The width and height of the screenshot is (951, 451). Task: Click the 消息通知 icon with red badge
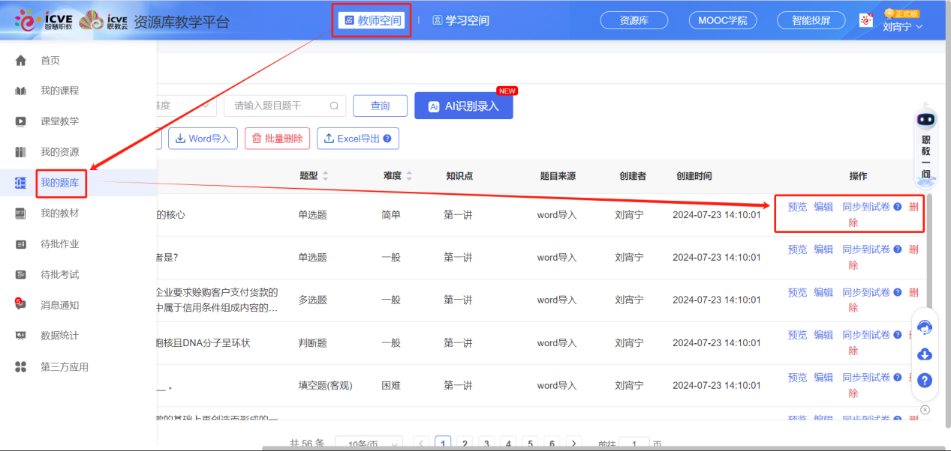click(x=20, y=305)
